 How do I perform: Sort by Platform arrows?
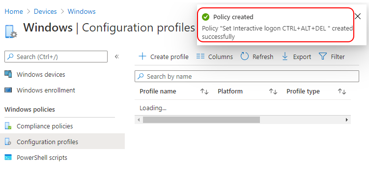[x=273, y=91]
